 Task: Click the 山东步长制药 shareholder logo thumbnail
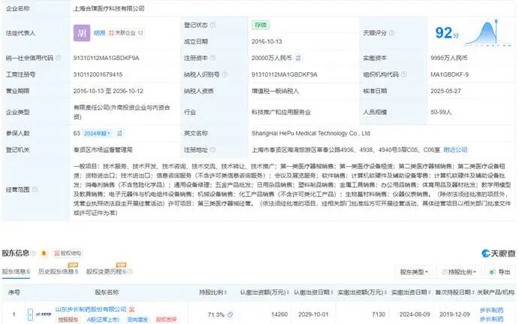(44, 314)
